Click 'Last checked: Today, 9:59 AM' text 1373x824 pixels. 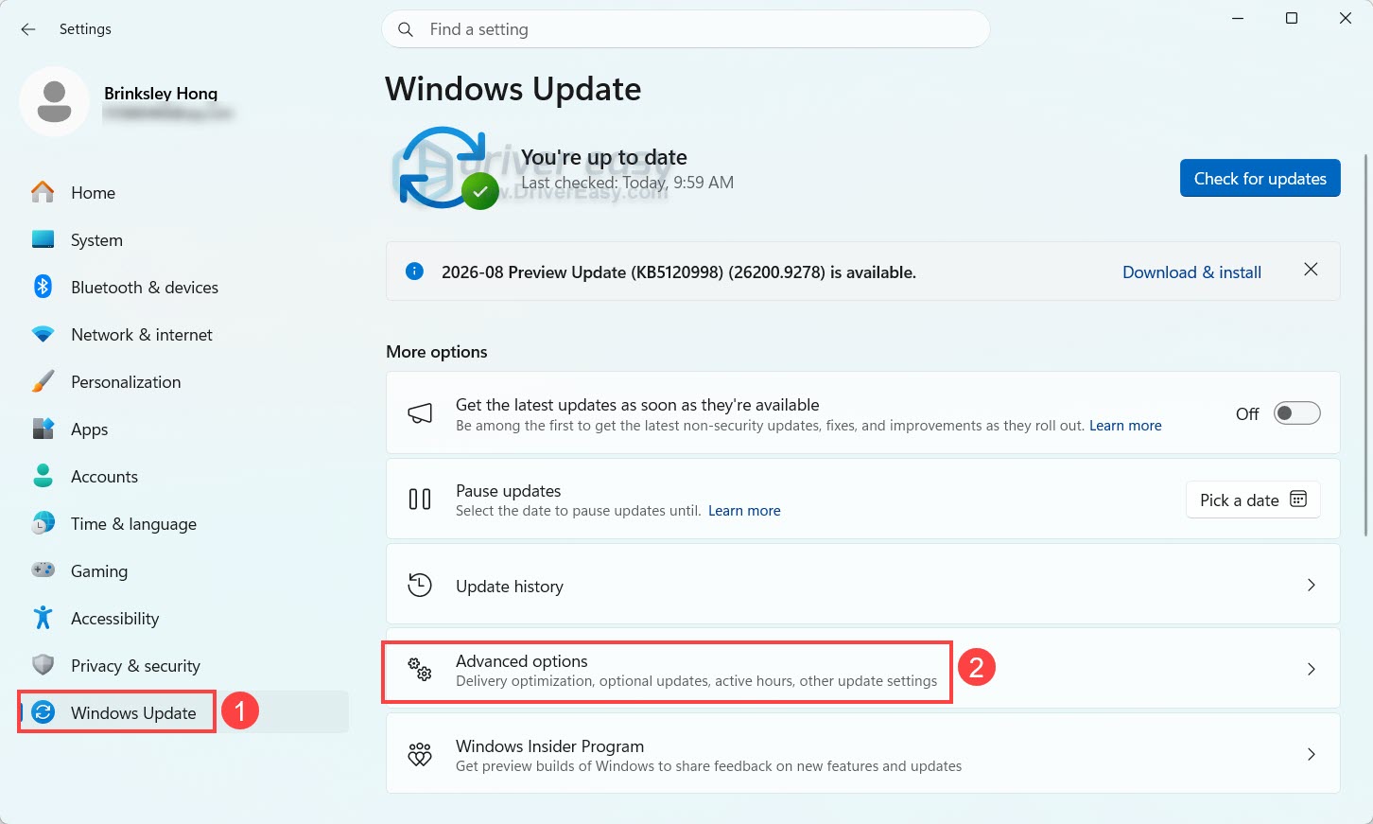click(x=628, y=183)
